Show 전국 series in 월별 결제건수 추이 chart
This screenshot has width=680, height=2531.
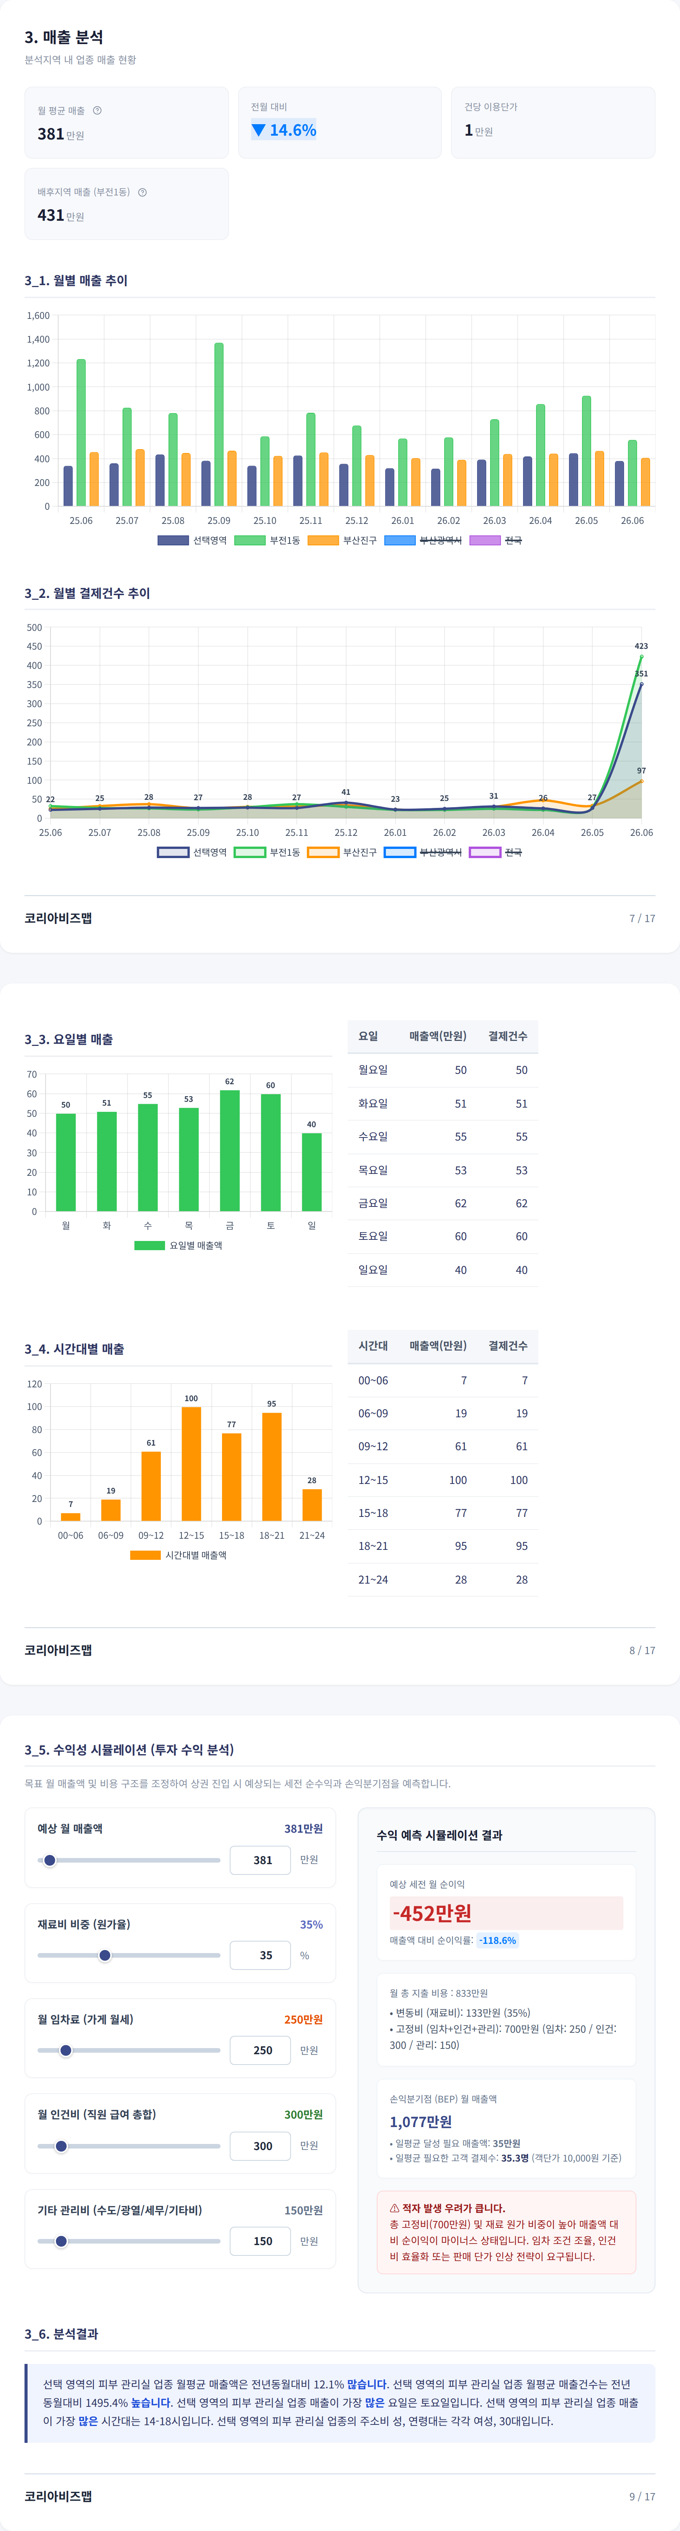click(495, 852)
